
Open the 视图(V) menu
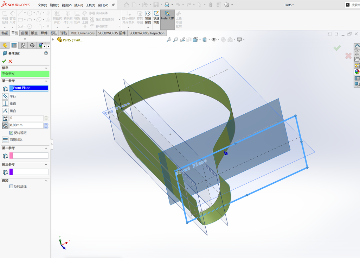click(x=66, y=5)
